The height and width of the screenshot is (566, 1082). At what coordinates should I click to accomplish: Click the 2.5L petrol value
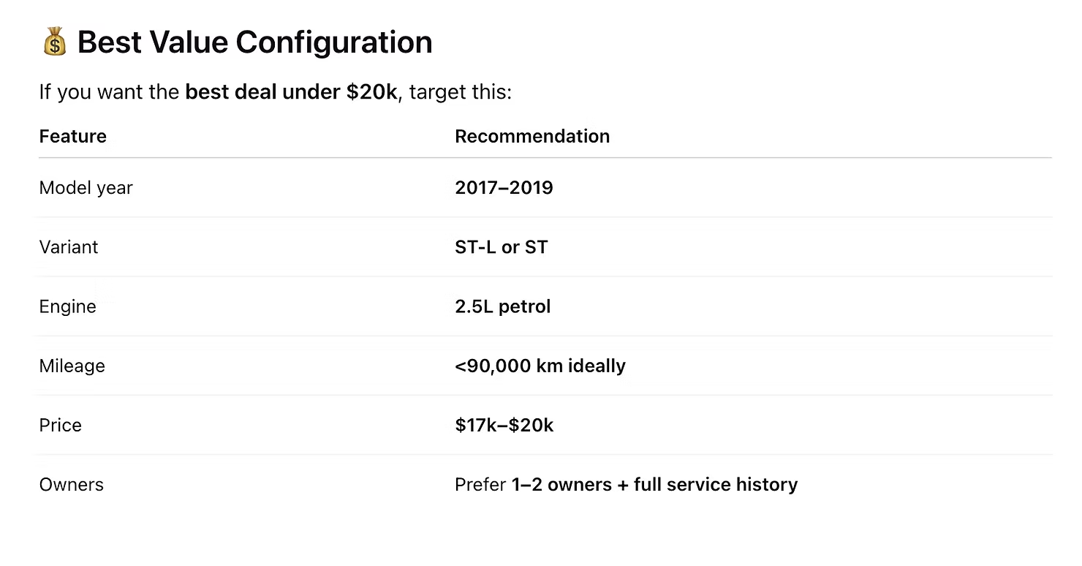coord(503,306)
